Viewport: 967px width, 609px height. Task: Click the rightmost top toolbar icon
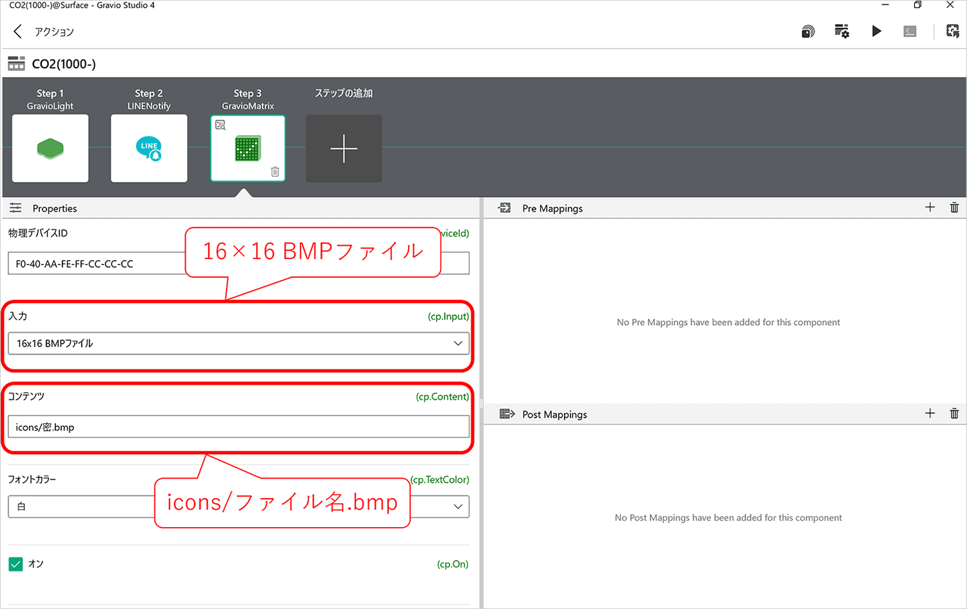(x=953, y=31)
